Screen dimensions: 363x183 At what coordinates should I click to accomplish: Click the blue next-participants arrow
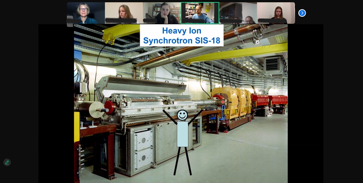pyautogui.click(x=302, y=13)
